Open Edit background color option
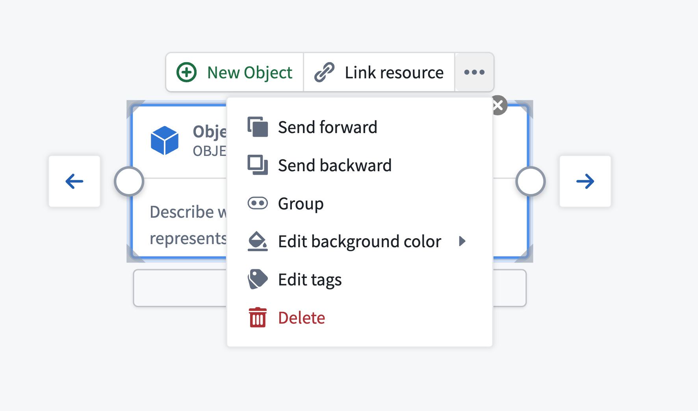698x411 pixels. coord(359,241)
